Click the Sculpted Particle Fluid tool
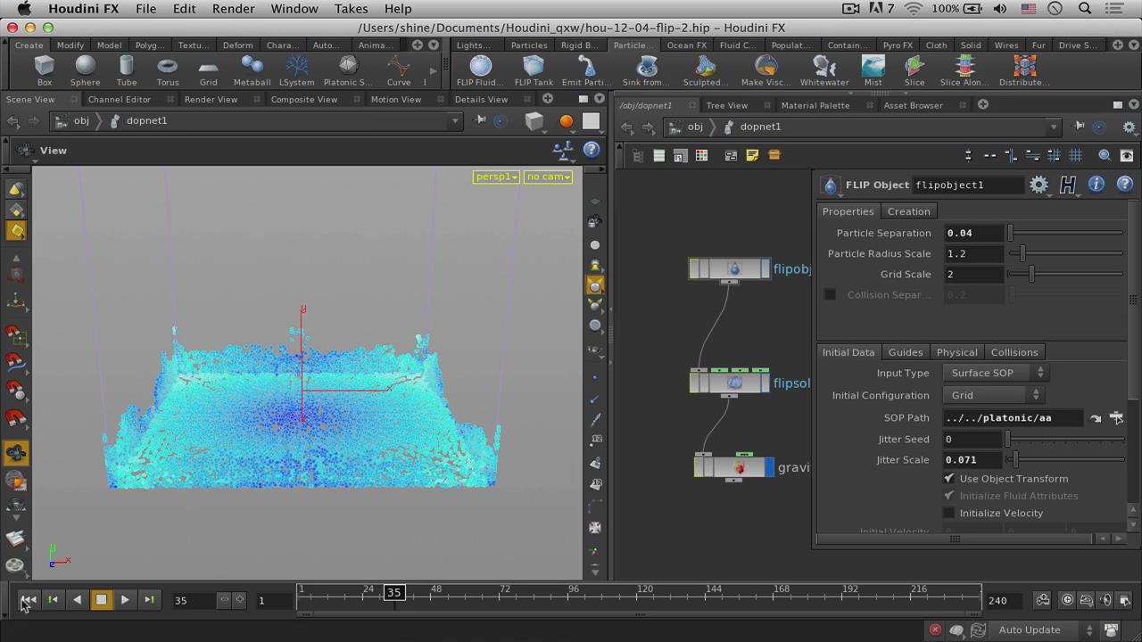The width and height of the screenshot is (1142, 642). [x=705, y=70]
